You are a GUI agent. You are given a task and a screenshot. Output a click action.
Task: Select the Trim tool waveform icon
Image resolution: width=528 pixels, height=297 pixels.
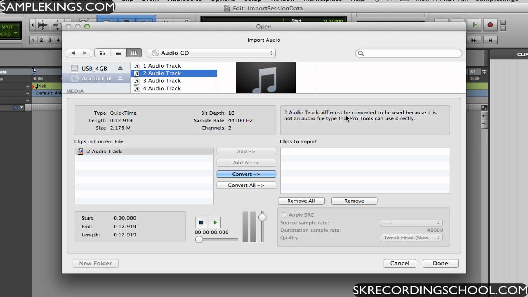[43, 25]
